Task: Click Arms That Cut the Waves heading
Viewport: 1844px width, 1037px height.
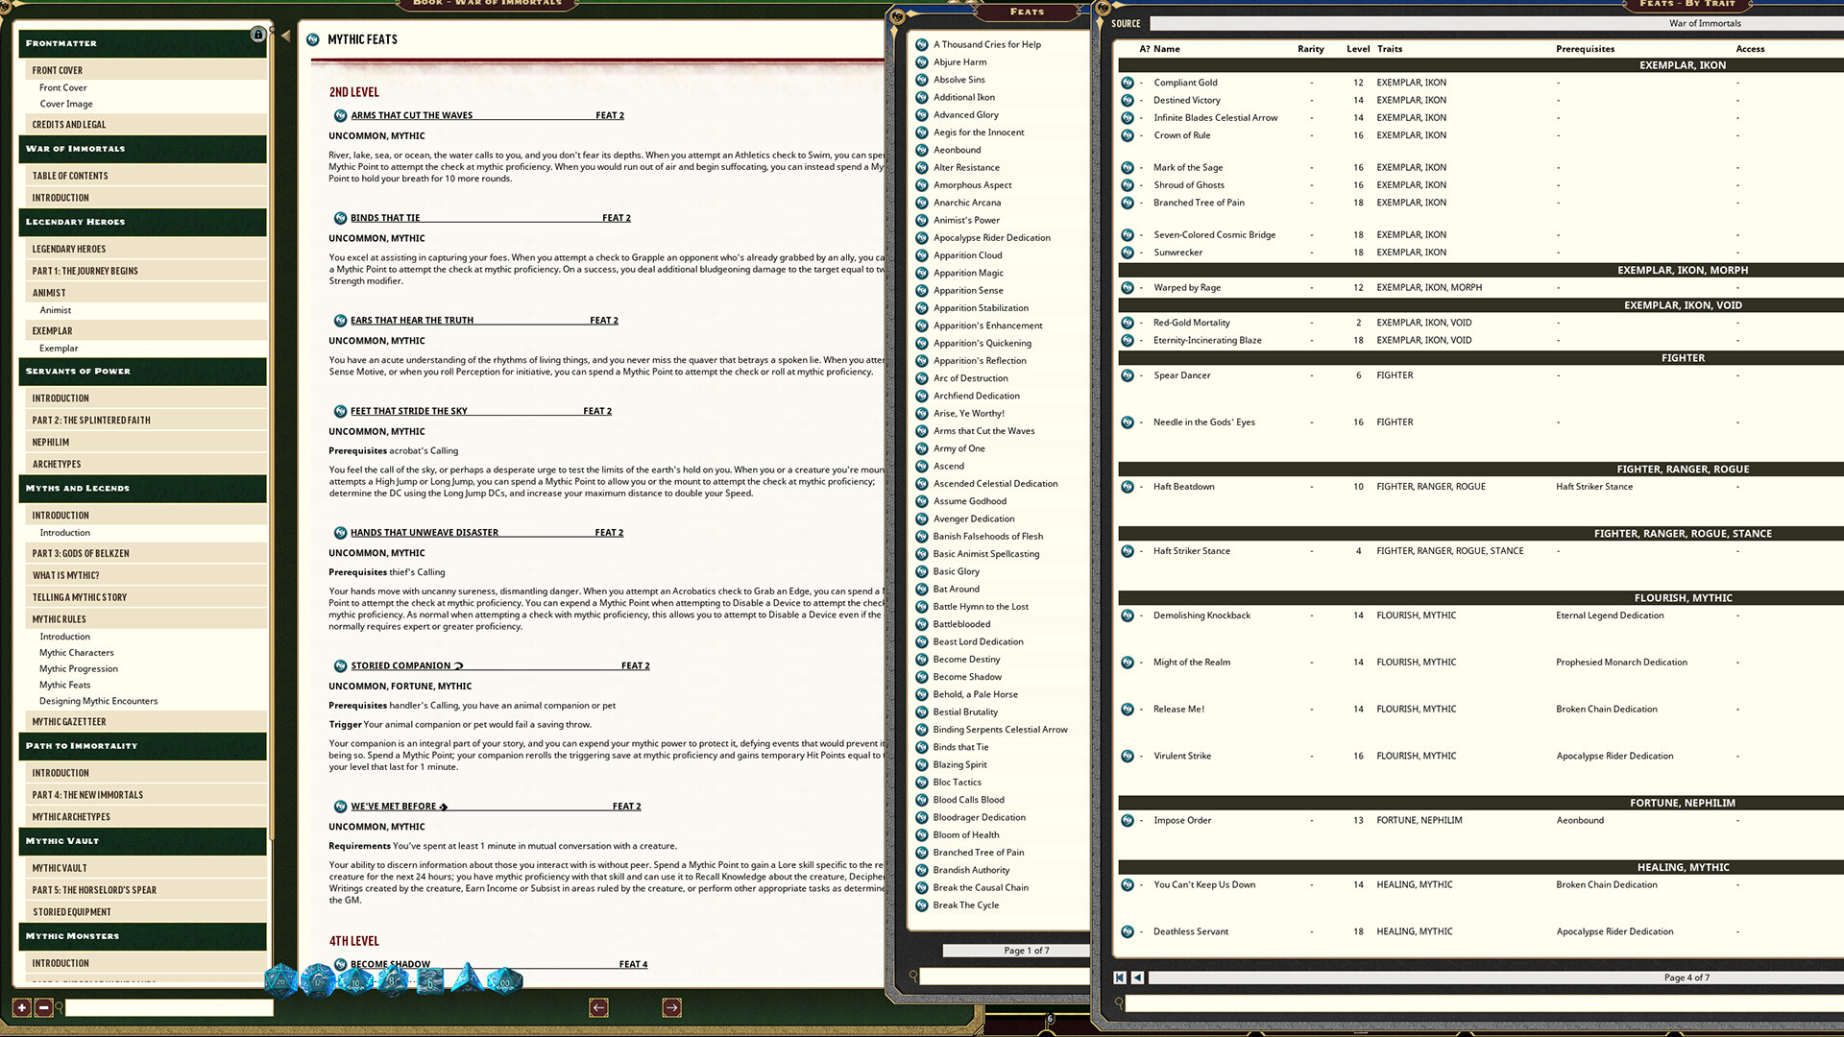Action: click(x=411, y=115)
